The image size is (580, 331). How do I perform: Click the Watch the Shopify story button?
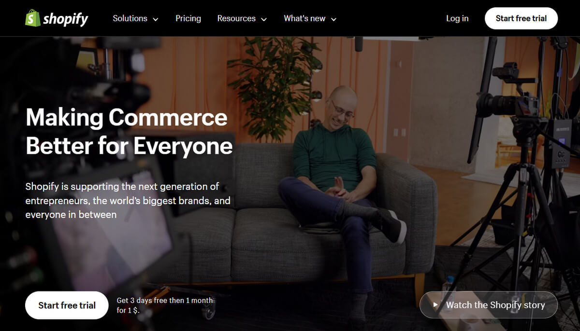tap(489, 305)
